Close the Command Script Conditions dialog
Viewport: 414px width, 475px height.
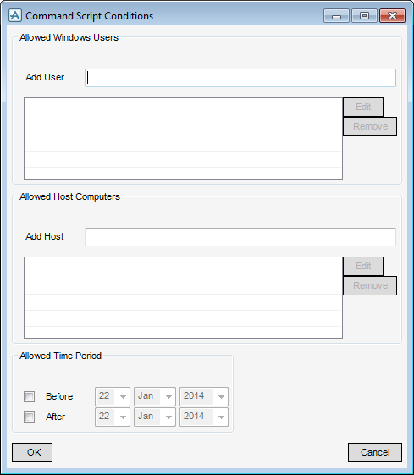coord(392,16)
